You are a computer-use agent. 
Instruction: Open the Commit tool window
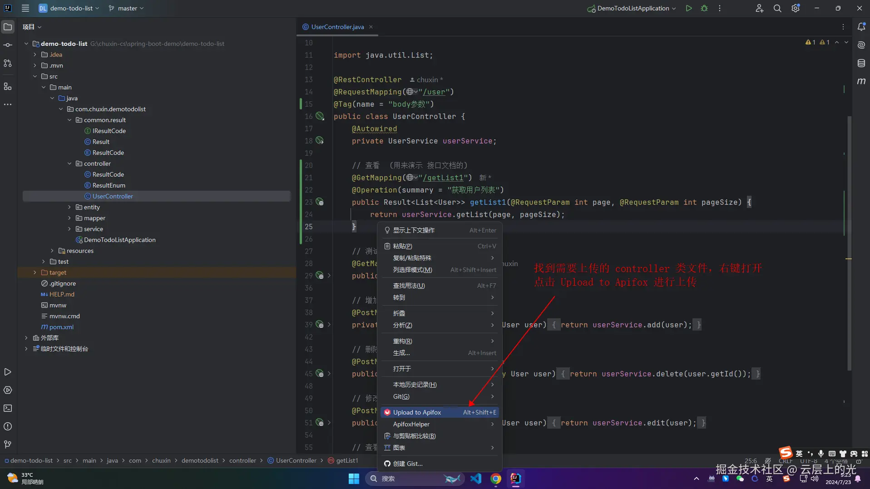[8, 45]
